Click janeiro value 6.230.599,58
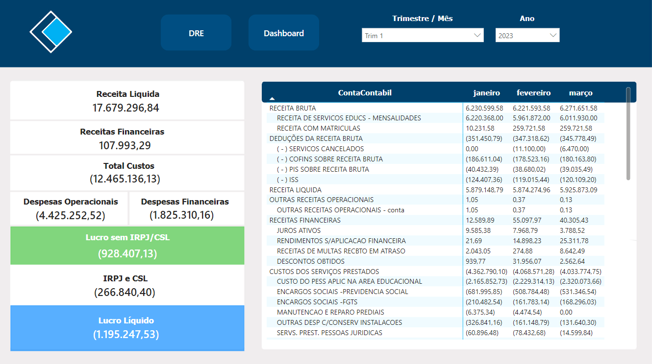 tap(484, 108)
